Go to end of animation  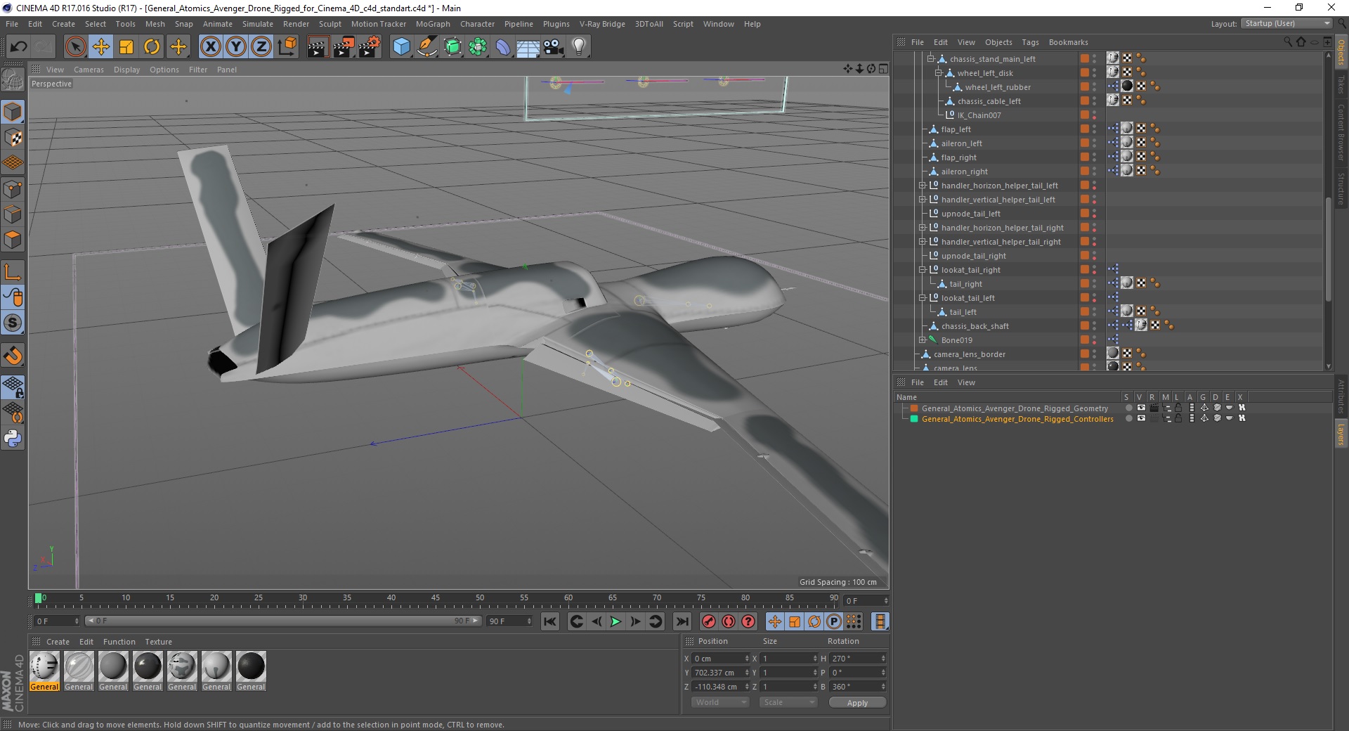682,621
